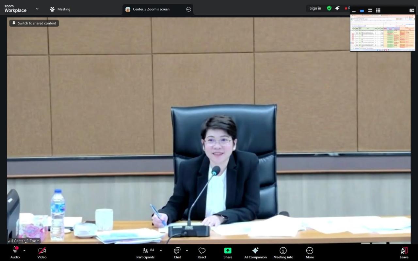Image resolution: width=418 pixels, height=261 pixels.
Task: Click the Leave meeting button
Action: pos(404,253)
